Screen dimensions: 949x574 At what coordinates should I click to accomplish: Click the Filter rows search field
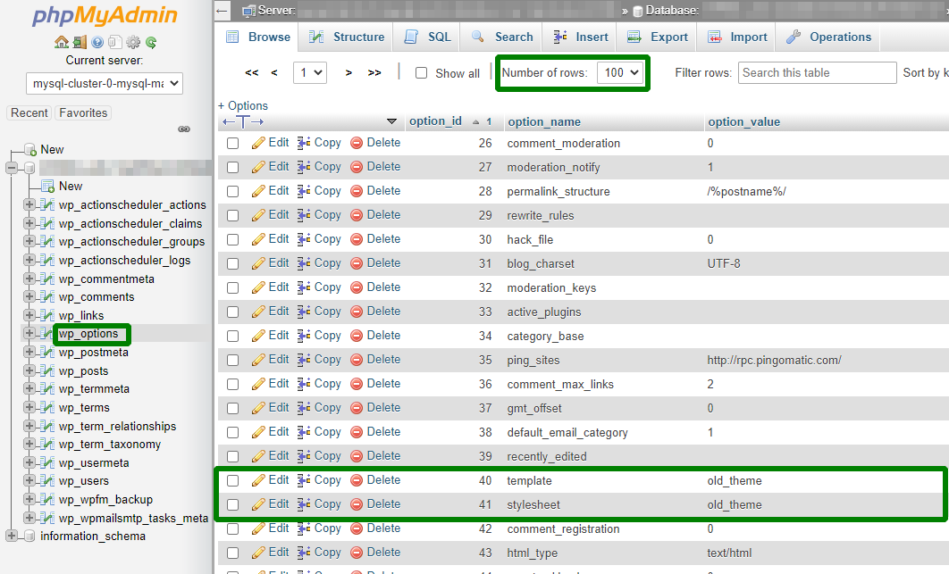[817, 73]
